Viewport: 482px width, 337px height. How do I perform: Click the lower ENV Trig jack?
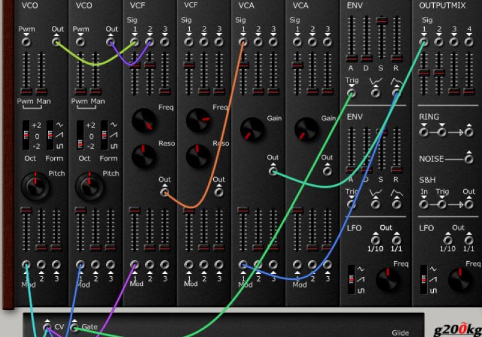[351, 204]
